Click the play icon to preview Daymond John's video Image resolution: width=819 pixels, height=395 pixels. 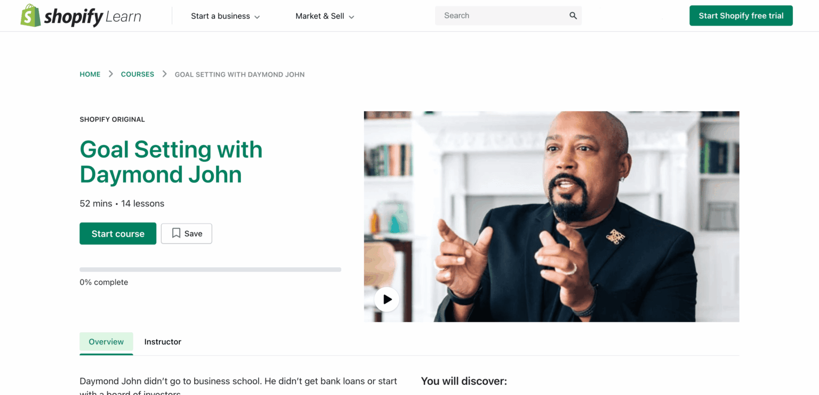387,299
